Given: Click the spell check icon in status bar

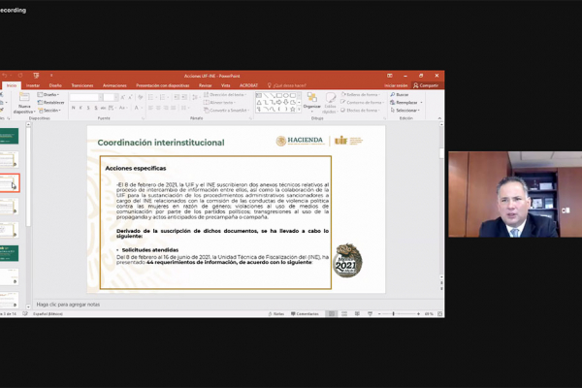Looking at the screenshot, I should click(x=25, y=314).
